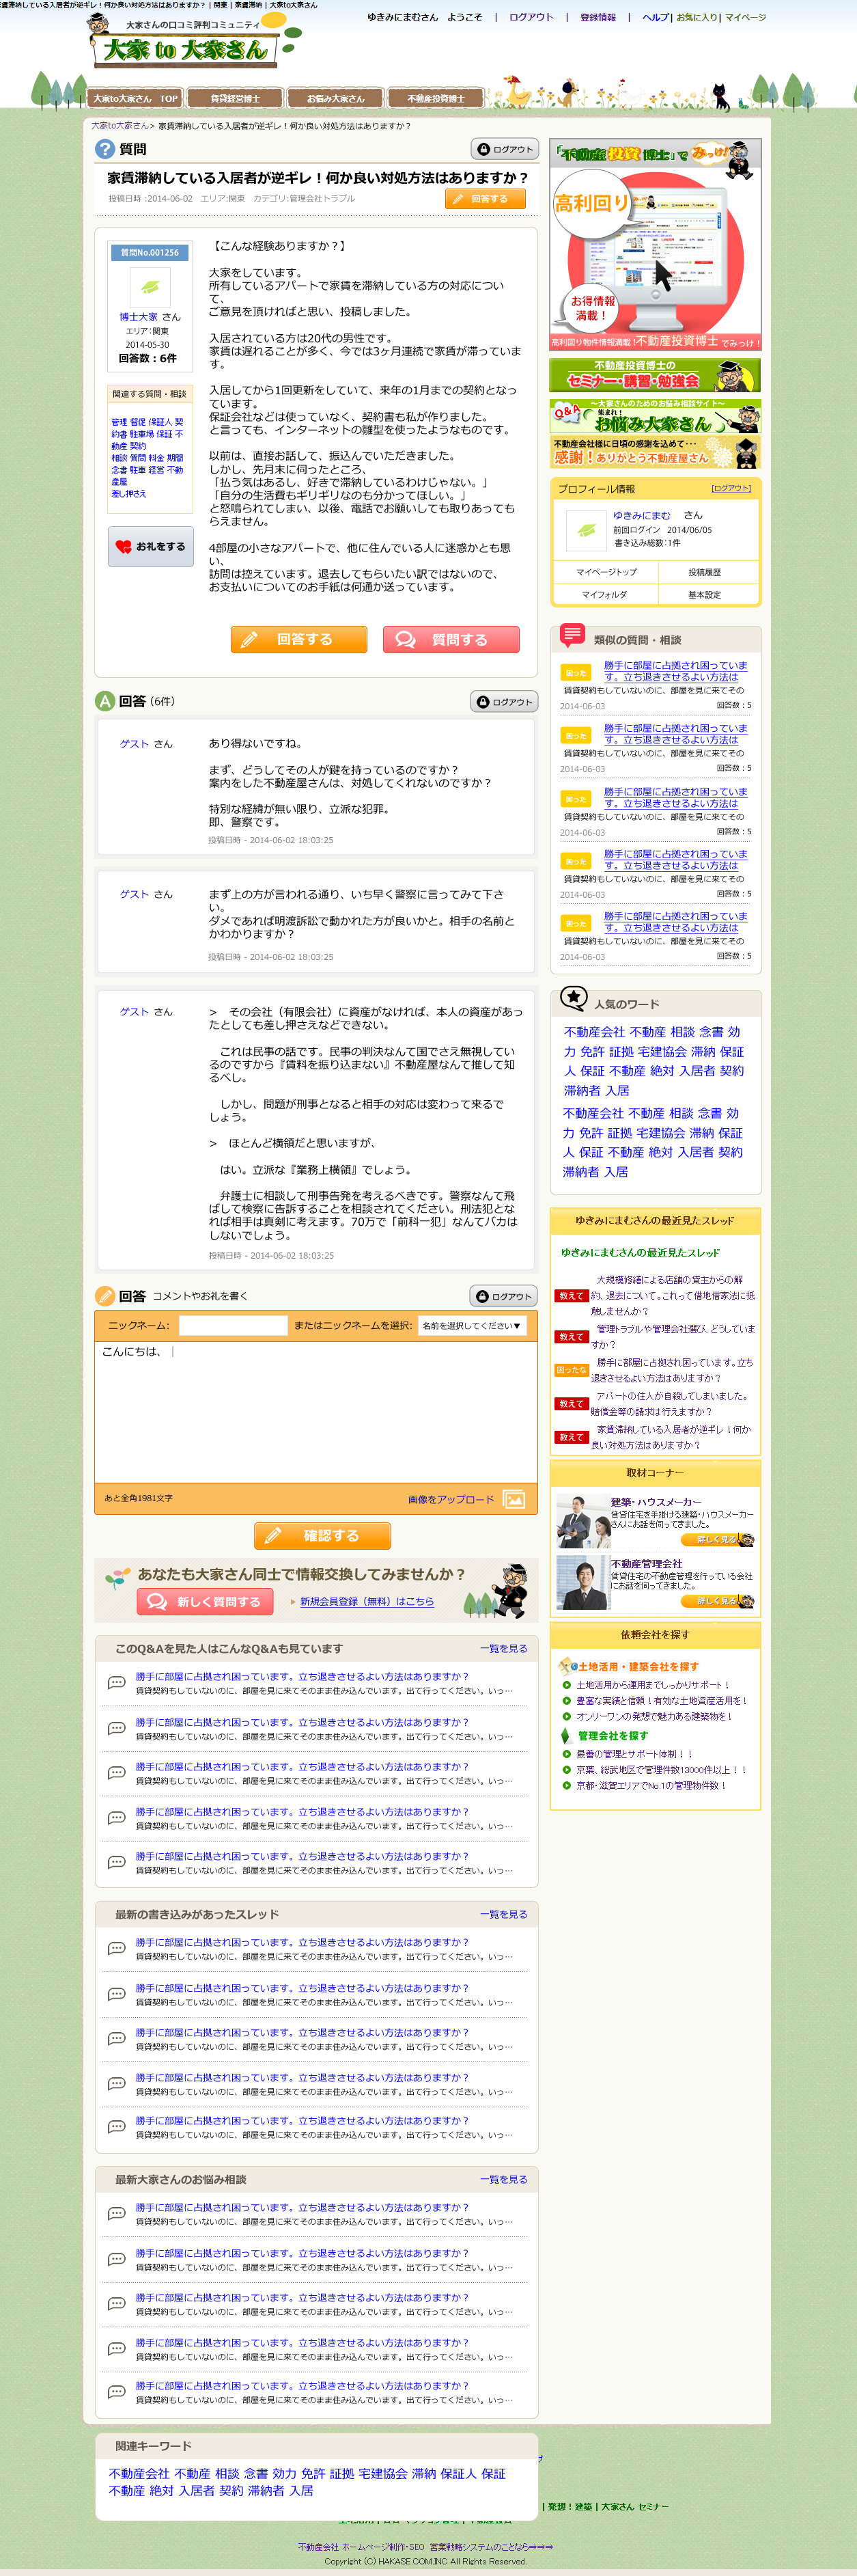Click the comment text area with こんにちは
Screen dimensions: 857x2576
[x=315, y=1410]
